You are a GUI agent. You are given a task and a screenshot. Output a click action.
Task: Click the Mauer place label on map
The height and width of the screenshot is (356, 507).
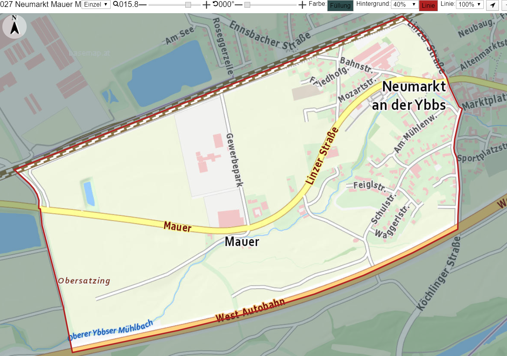pyautogui.click(x=242, y=242)
